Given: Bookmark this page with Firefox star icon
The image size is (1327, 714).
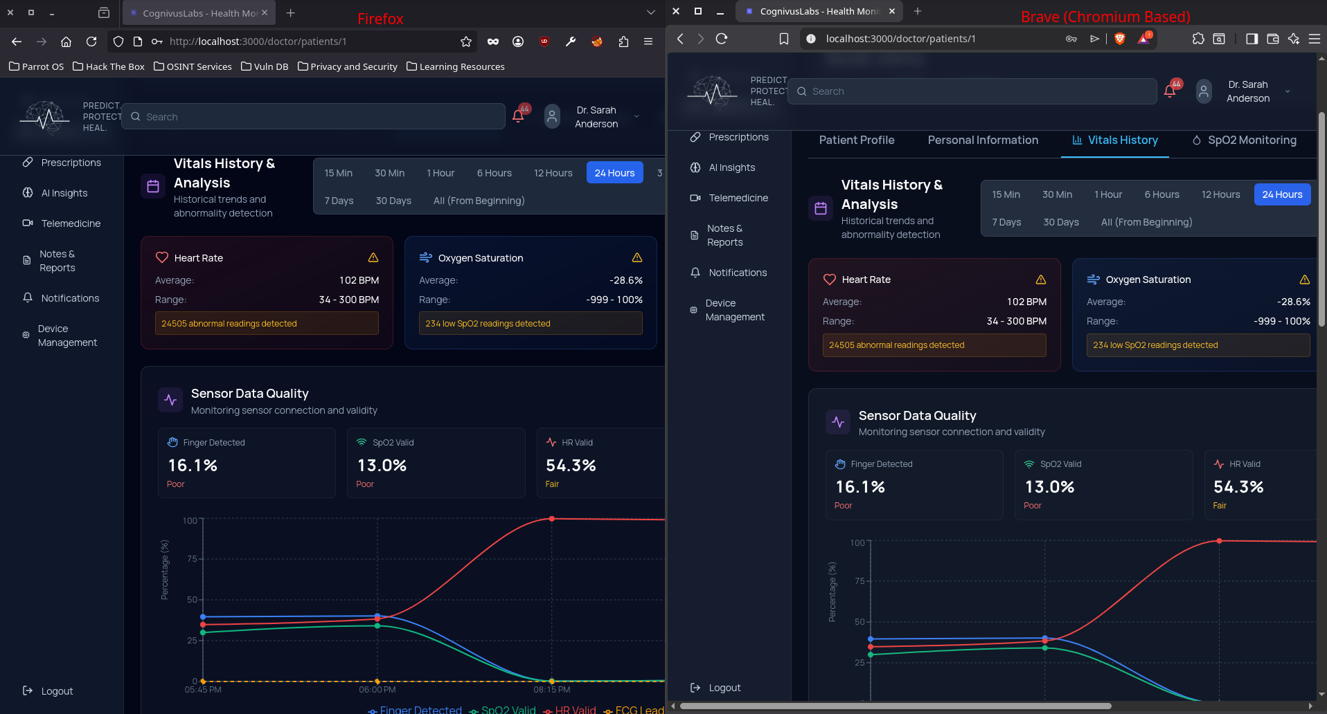Looking at the screenshot, I should (466, 42).
